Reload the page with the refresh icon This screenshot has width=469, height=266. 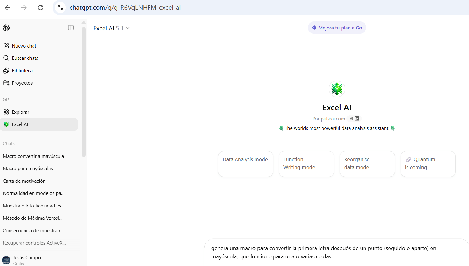41,8
